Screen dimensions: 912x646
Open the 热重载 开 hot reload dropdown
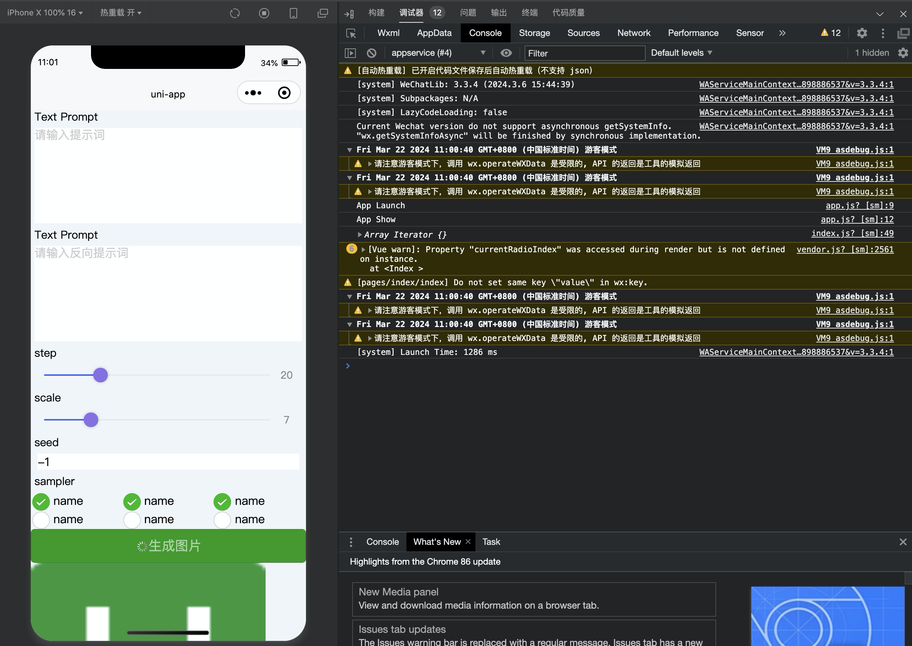pos(121,13)
